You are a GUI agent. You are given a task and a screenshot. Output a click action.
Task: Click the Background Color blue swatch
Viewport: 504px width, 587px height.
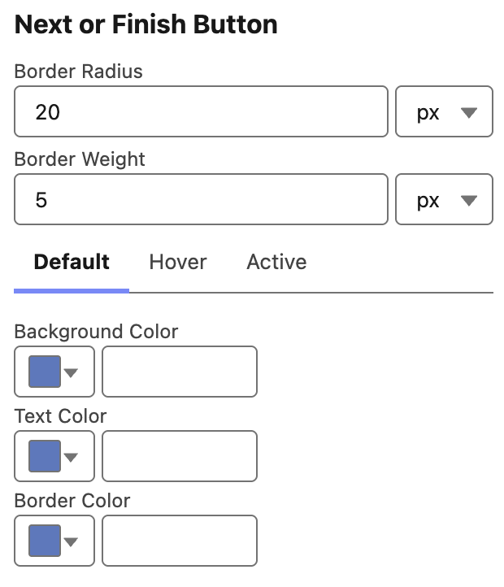pos(45,372)
